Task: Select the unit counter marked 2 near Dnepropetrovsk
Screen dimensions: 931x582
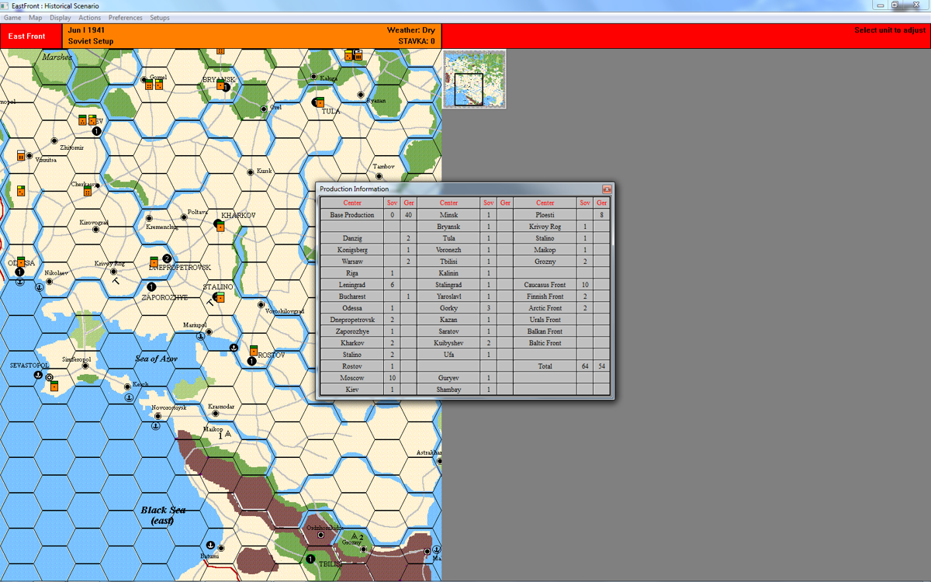Action: click(x=167, y=258)
